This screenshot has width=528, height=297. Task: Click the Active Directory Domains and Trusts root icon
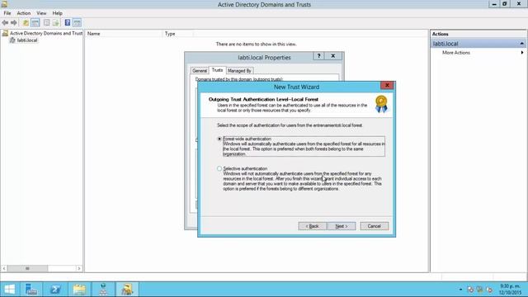(x=5, y=33)
